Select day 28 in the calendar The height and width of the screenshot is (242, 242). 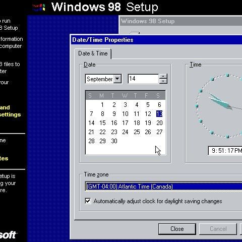pos(91,141)
